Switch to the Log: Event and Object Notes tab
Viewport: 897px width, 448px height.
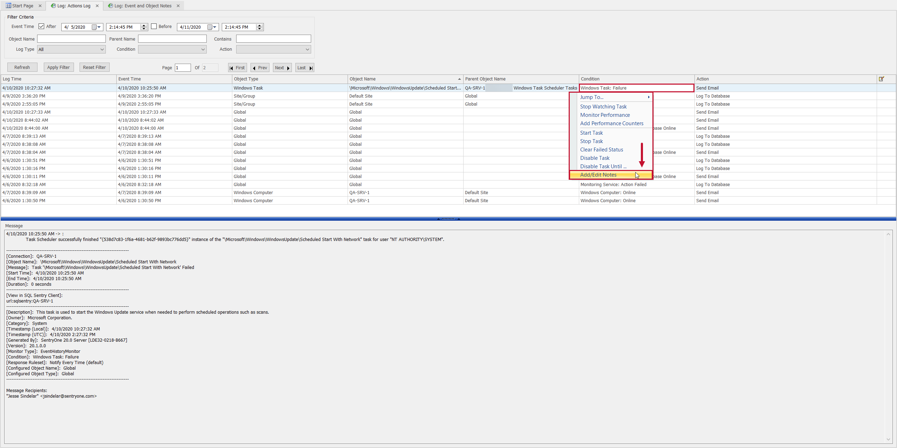coord(140,6)
